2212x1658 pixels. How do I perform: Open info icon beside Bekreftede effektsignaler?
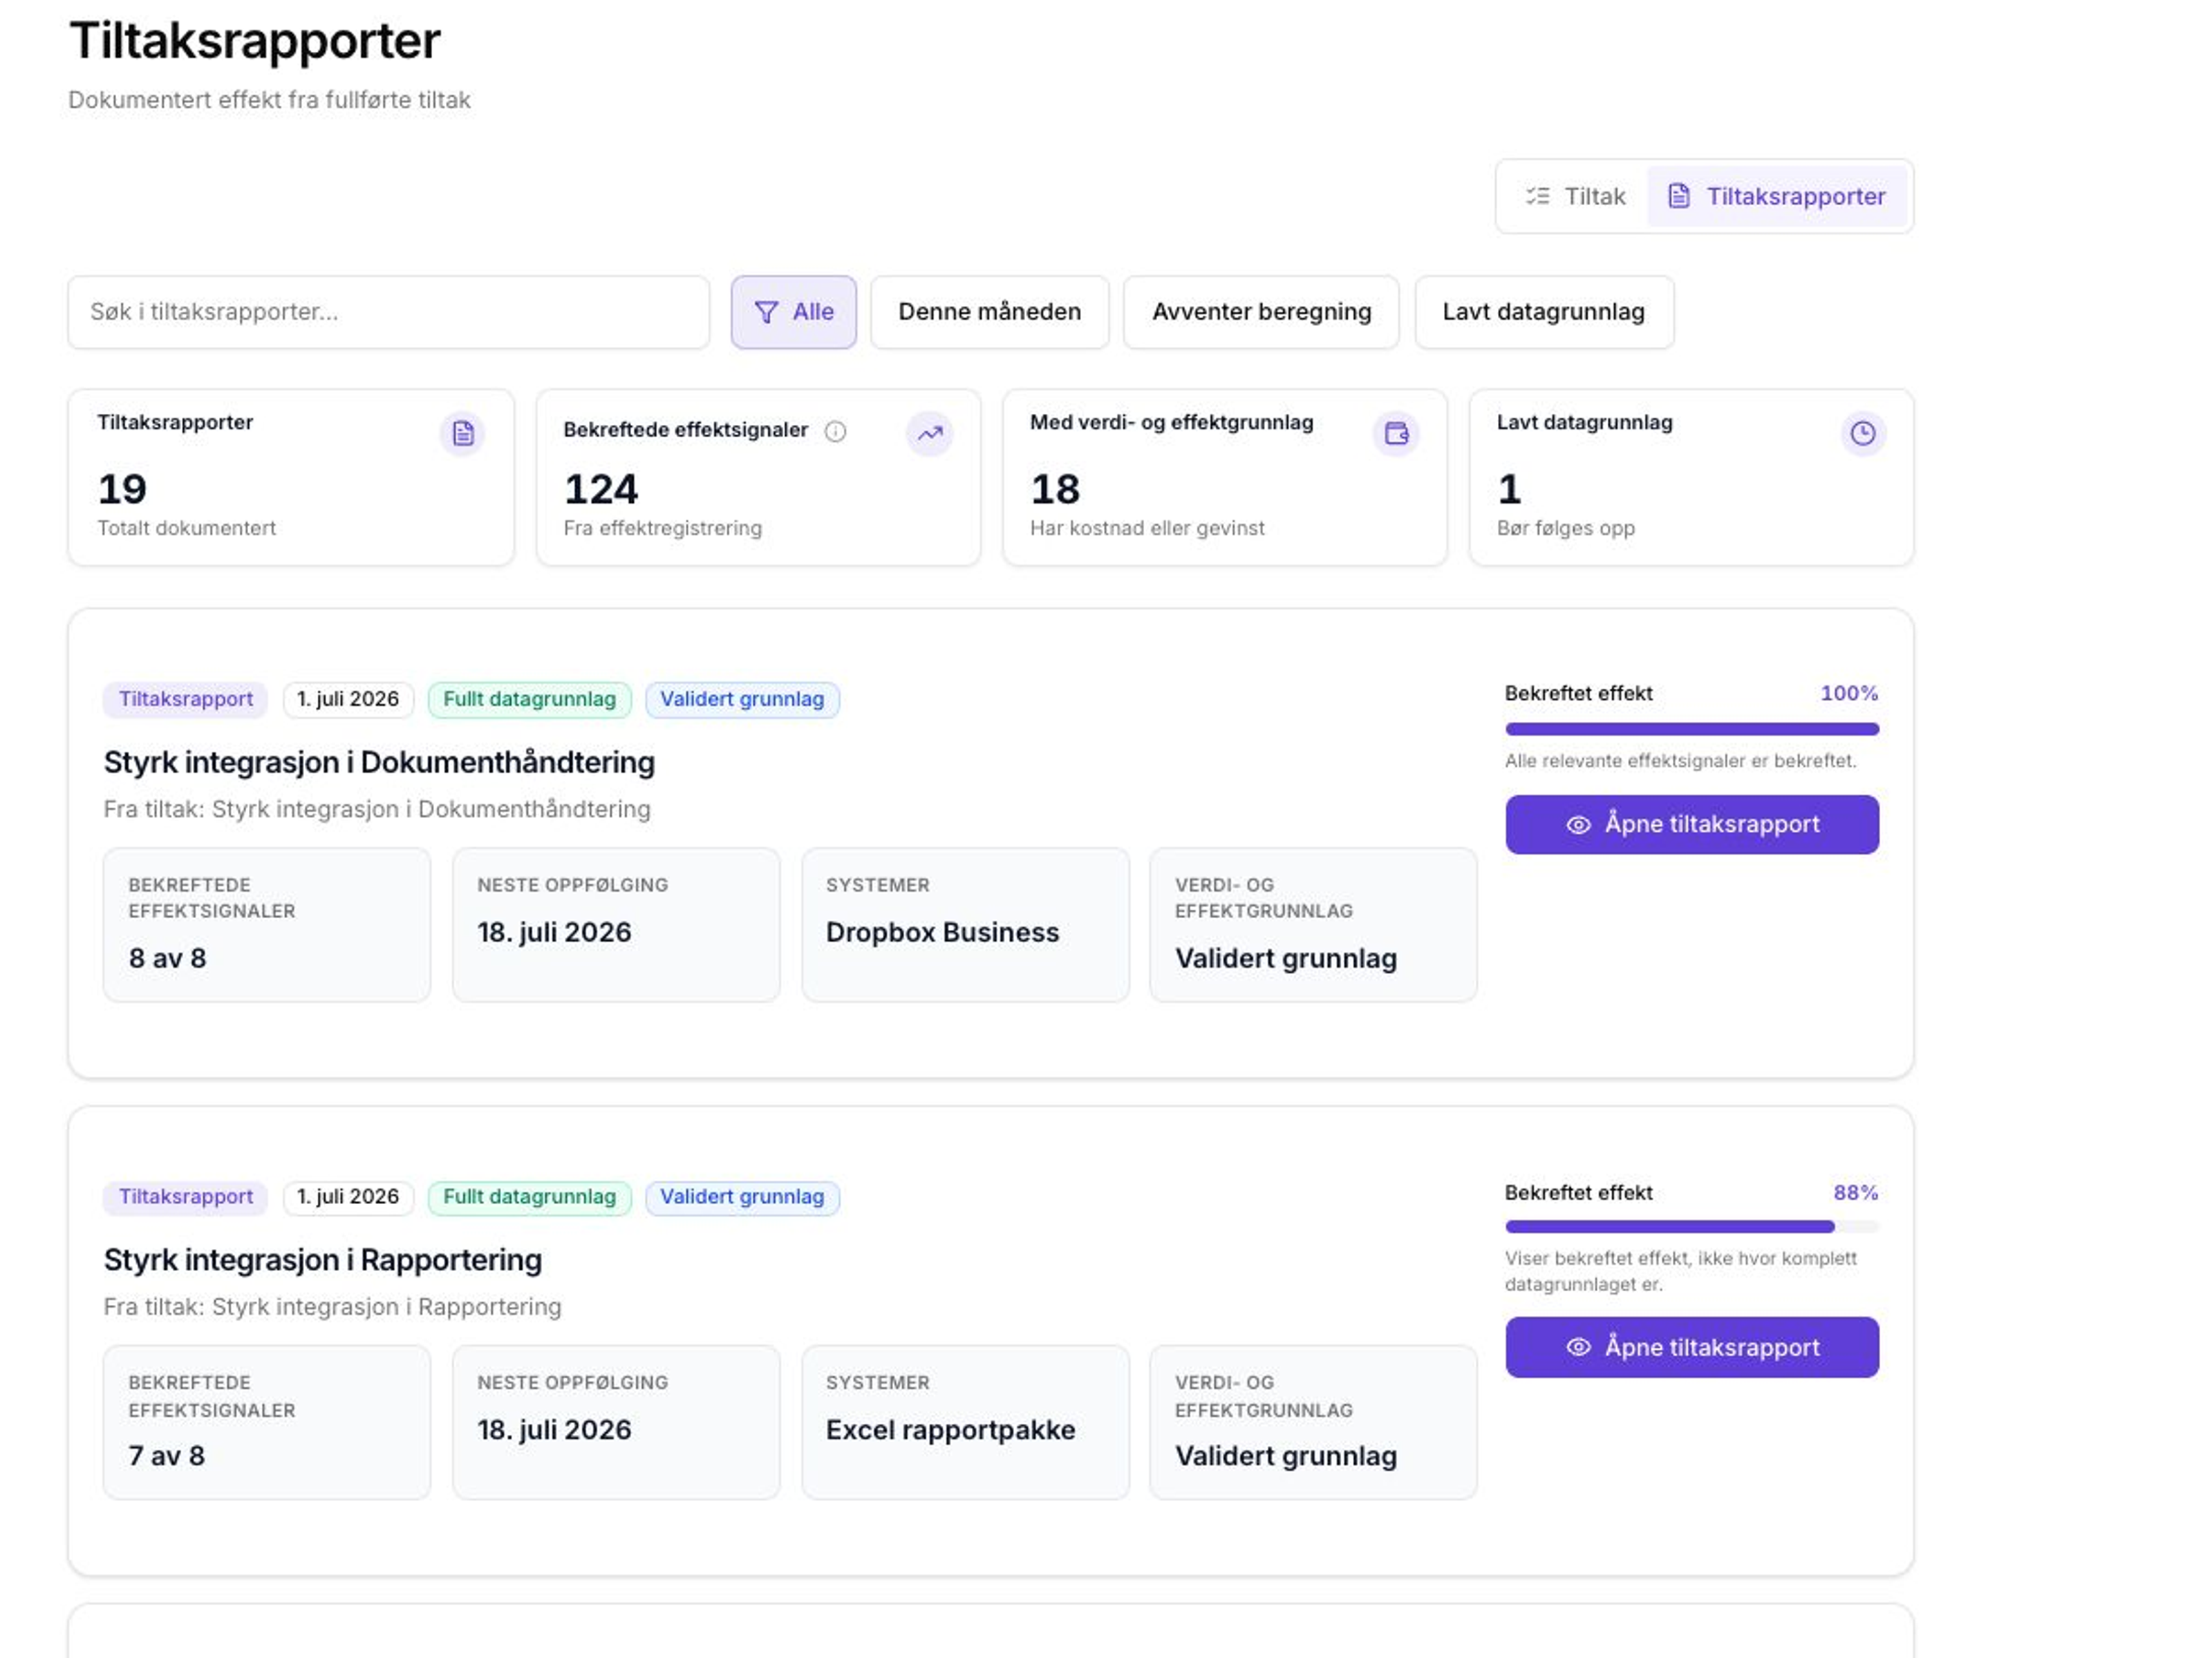pyautogui.click(x=835, y=431)
